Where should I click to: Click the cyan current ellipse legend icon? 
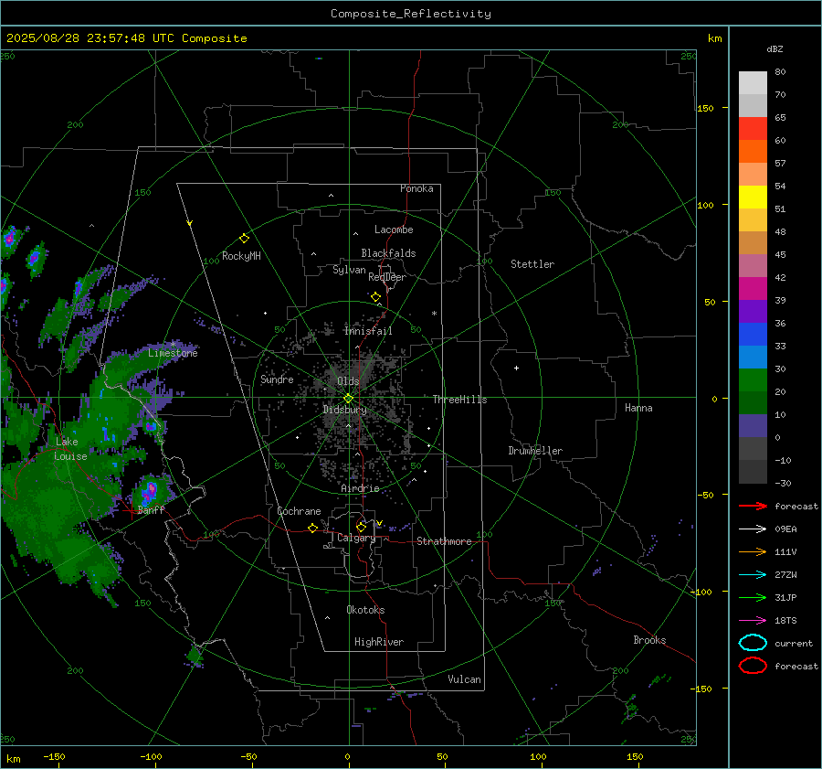[x=753, y=643]
